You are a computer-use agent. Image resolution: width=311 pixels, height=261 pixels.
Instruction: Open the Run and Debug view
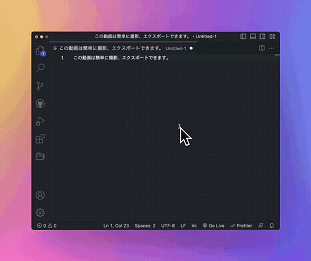point(40,121)
